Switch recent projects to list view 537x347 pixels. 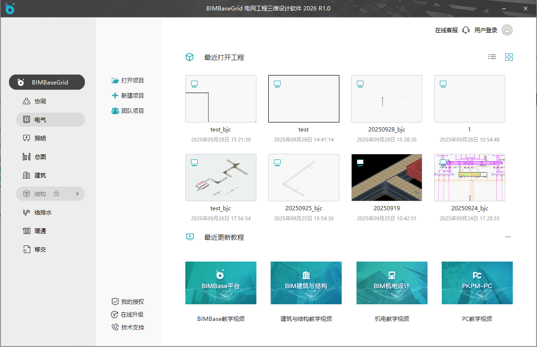[x=492, y=57]
